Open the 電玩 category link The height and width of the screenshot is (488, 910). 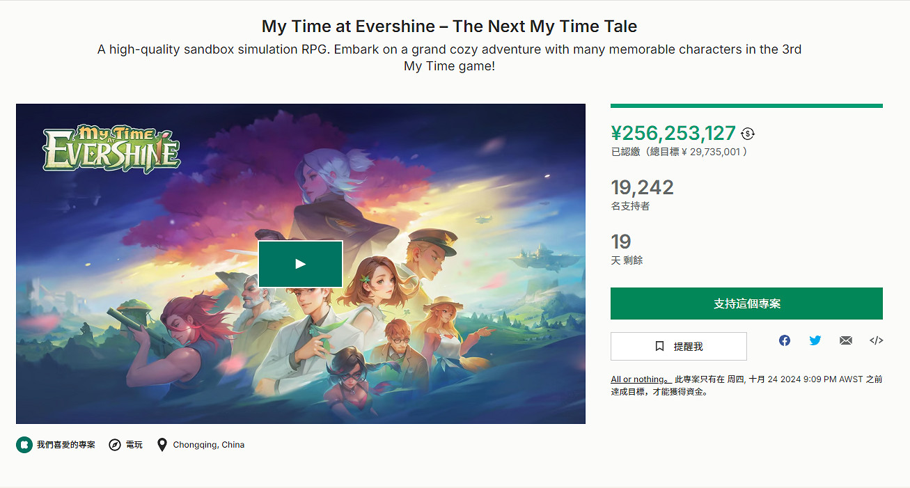134,445
